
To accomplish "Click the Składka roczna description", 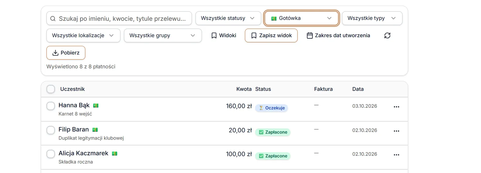I will click(76, 162).
